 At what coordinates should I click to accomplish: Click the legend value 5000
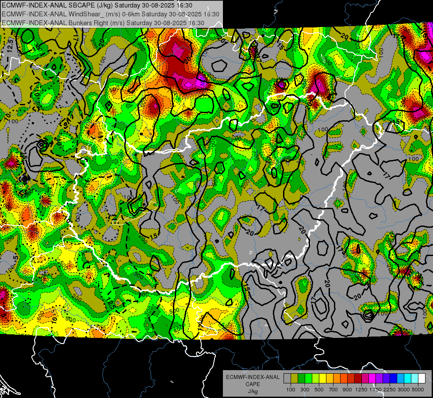(418, 390)
